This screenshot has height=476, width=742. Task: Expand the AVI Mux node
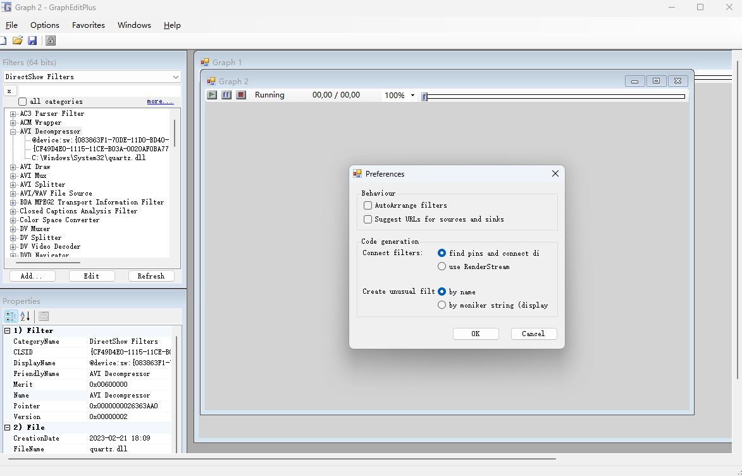click(x=13, y=176)
